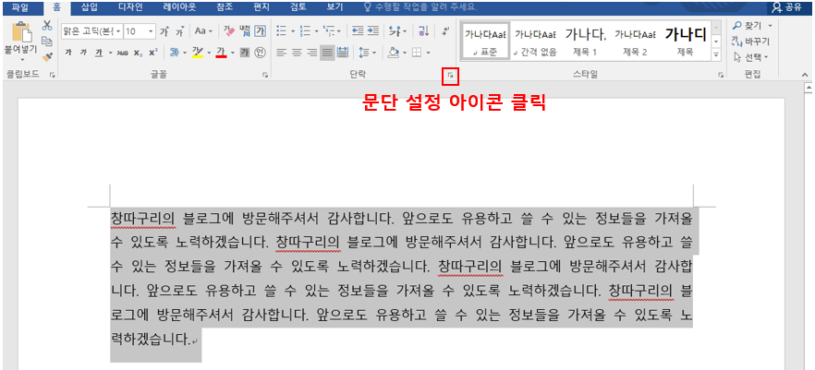
Task: Open the font color dropdown arrow
Action: 233,53
